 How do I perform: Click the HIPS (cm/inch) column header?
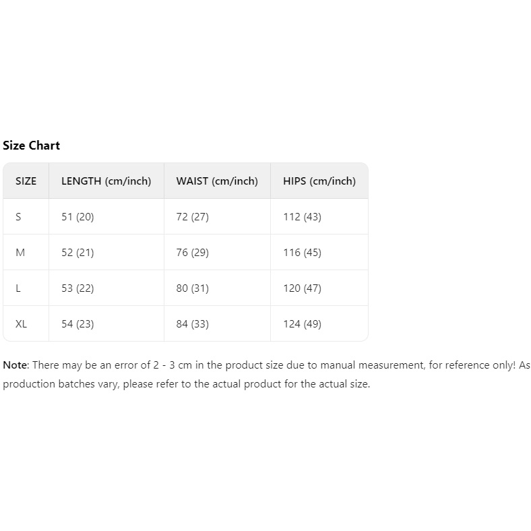(x=319, y=181)
